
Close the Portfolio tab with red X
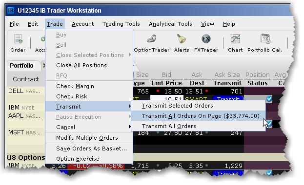[44, 66]
